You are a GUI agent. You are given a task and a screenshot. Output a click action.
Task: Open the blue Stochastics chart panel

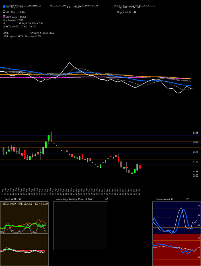176,218
